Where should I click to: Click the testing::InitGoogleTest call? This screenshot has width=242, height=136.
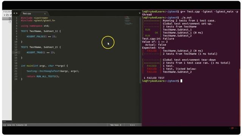(53, 71)
